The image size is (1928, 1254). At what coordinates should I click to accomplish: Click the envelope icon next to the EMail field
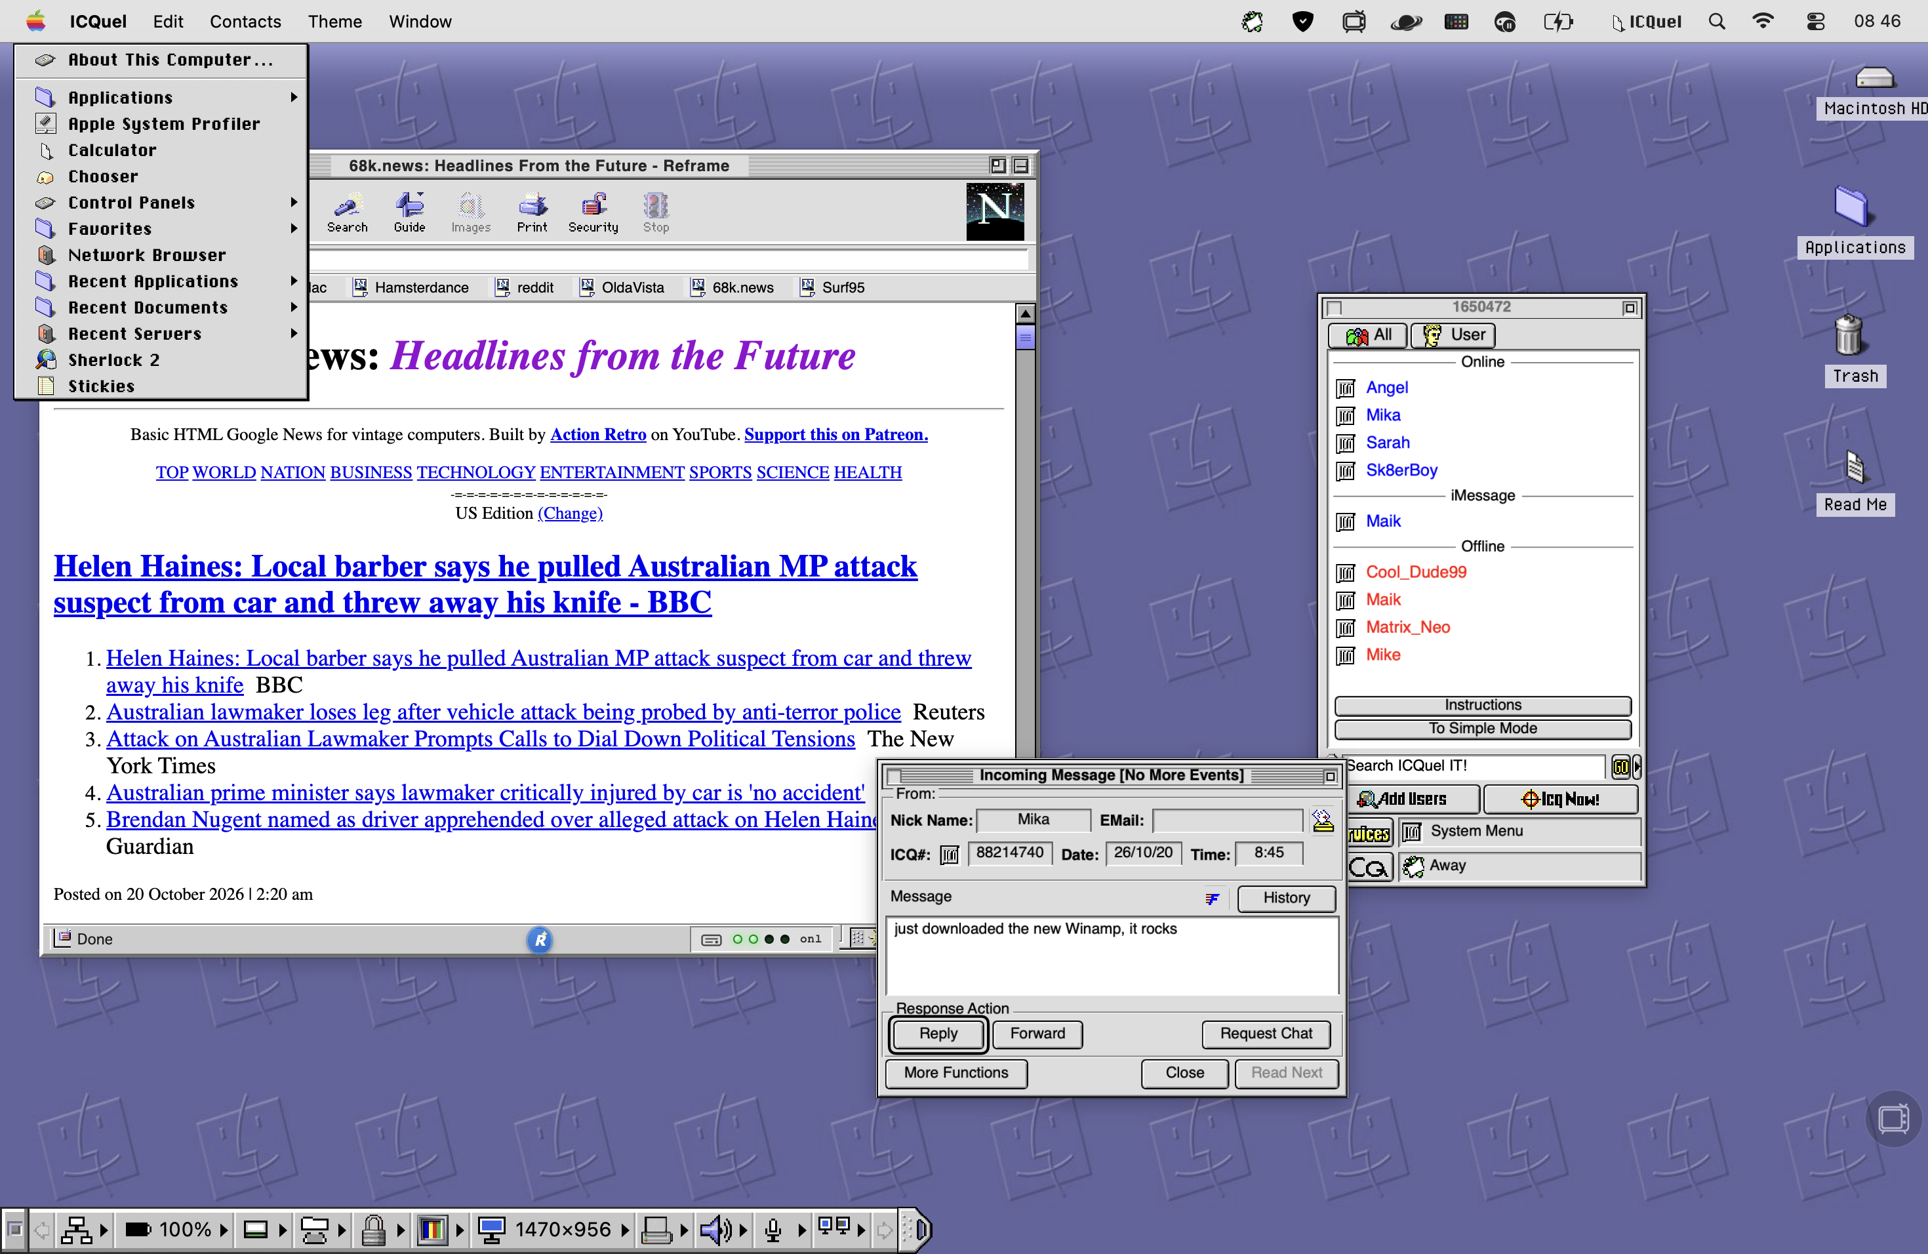pos(1322,820)
